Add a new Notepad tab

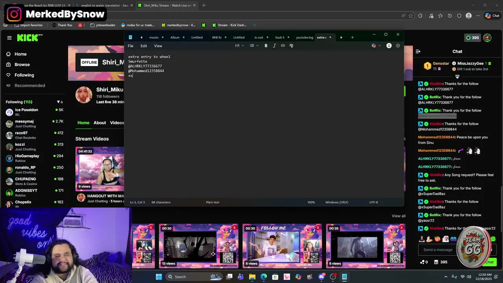click(352, 37)
